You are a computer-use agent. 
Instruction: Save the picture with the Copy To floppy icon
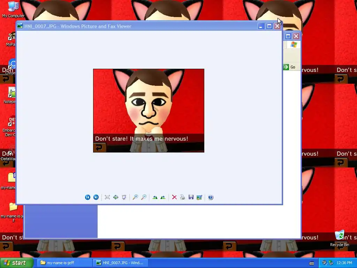pyautogui.click(x=191, y=198)
